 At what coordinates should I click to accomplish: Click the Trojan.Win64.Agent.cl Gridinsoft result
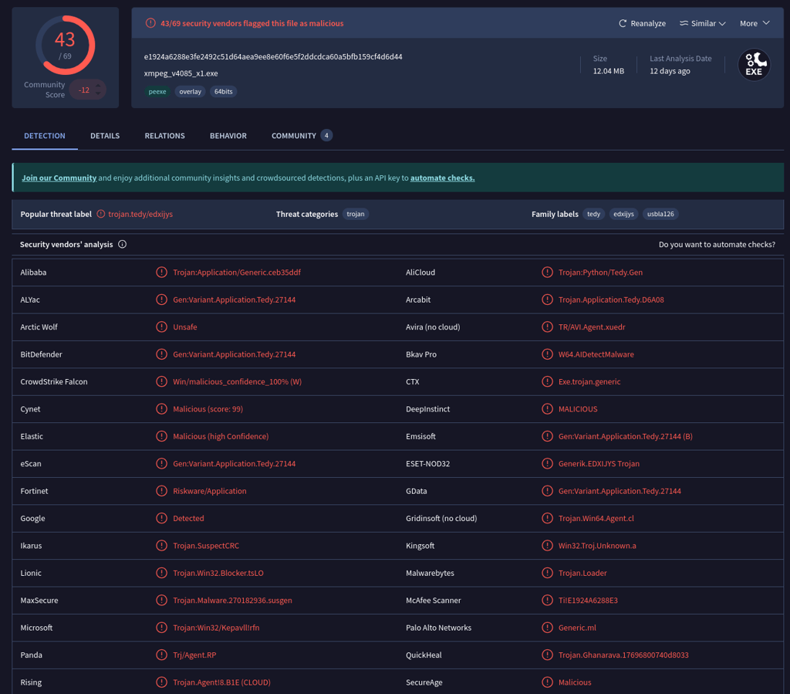click(596, 518)
